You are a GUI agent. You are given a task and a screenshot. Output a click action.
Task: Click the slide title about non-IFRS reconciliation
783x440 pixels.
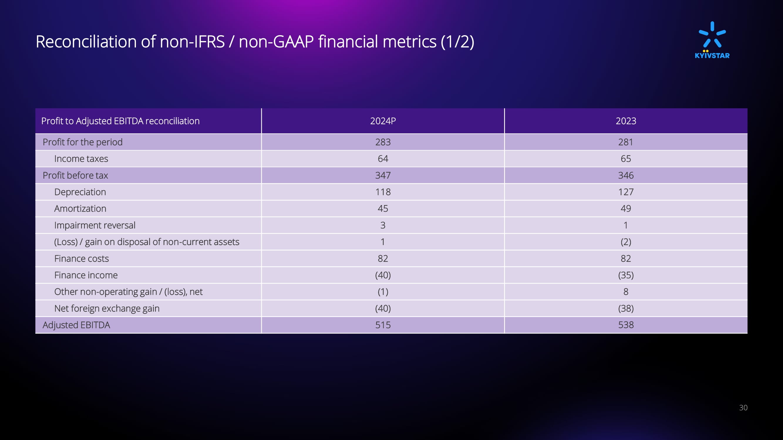point(255,42)
